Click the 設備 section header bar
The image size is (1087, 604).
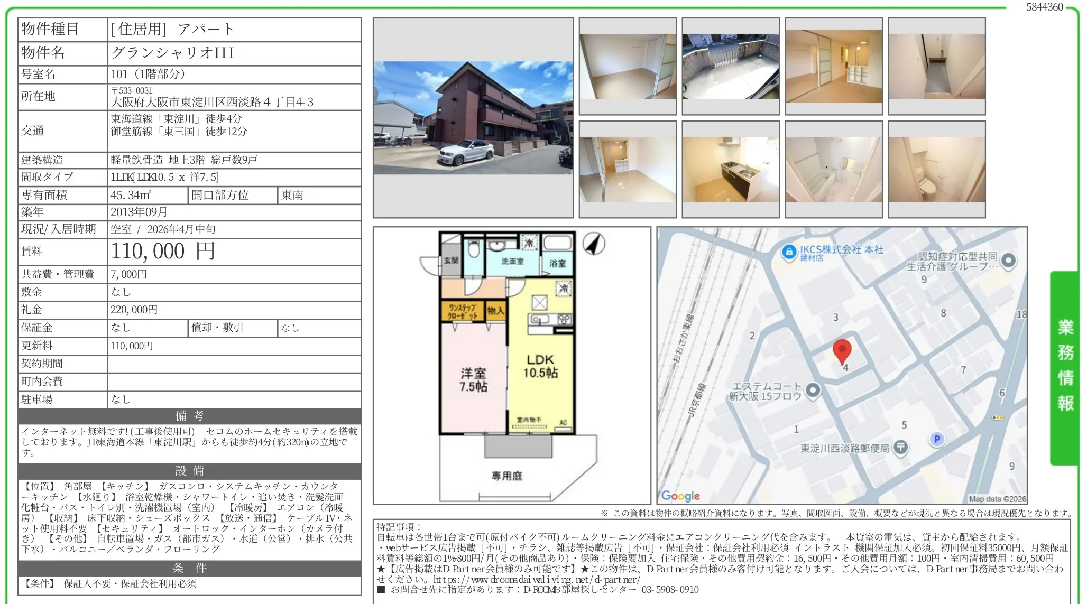[189, 471]
